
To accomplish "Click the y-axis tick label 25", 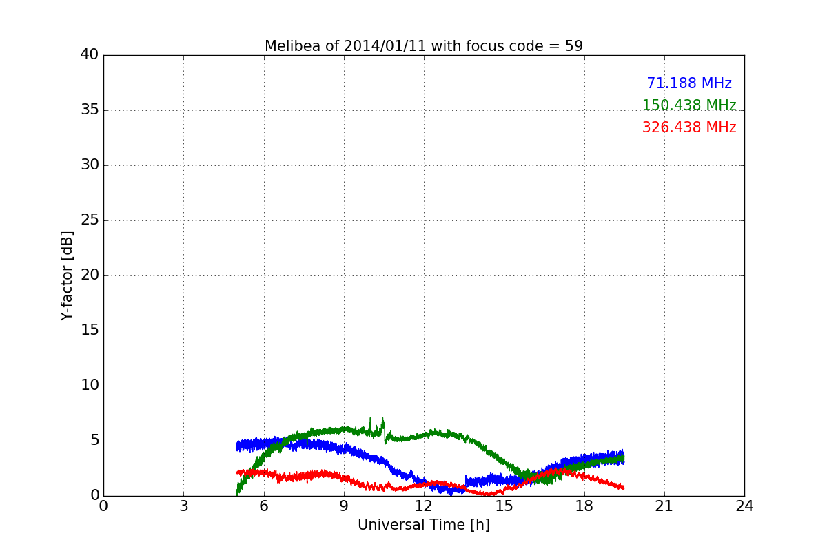I will pos(90,220).
